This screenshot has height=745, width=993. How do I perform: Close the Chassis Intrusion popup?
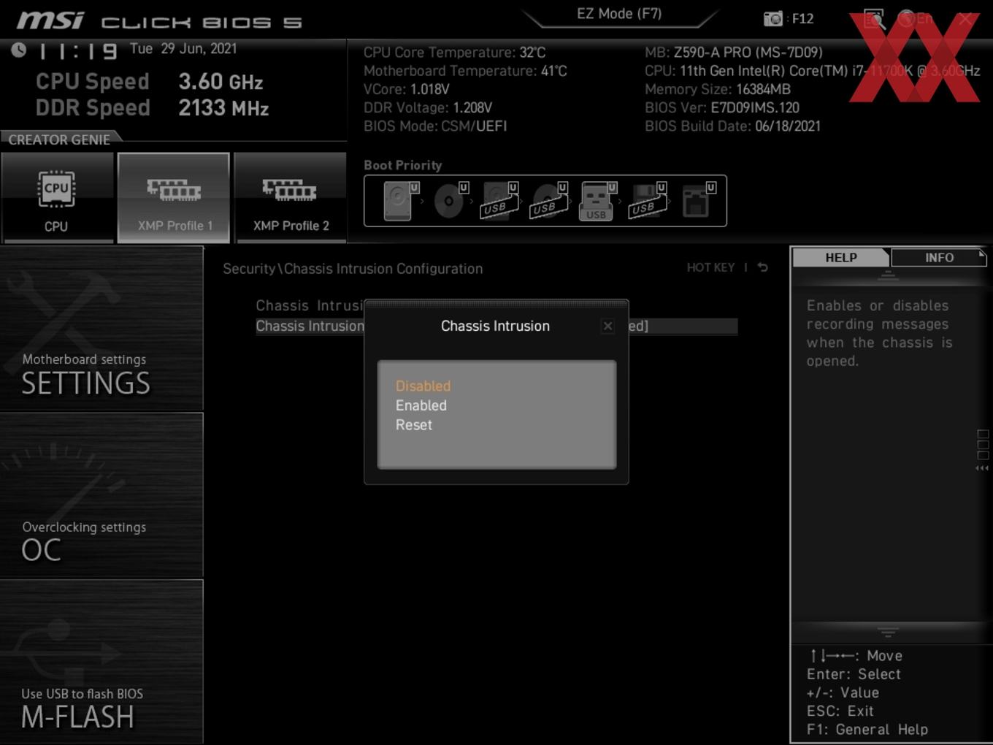click(607, 326)
